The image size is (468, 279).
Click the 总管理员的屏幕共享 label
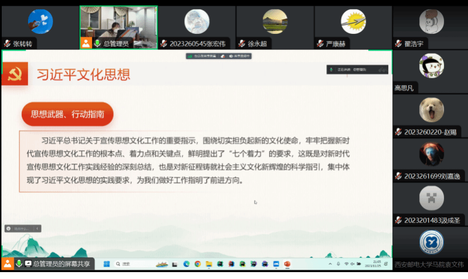coord(61,263)
